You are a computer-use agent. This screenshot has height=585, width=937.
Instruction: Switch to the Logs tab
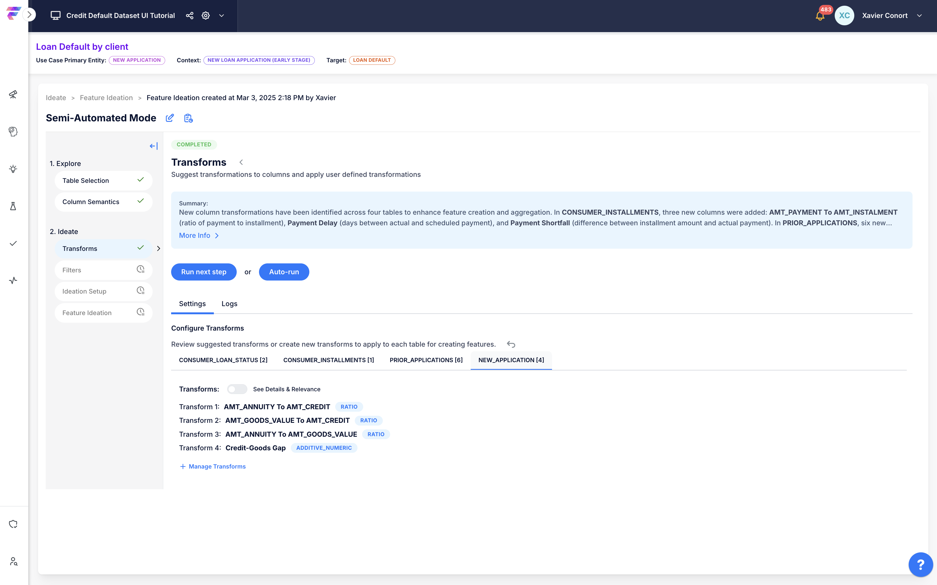[x=229, y=304]
